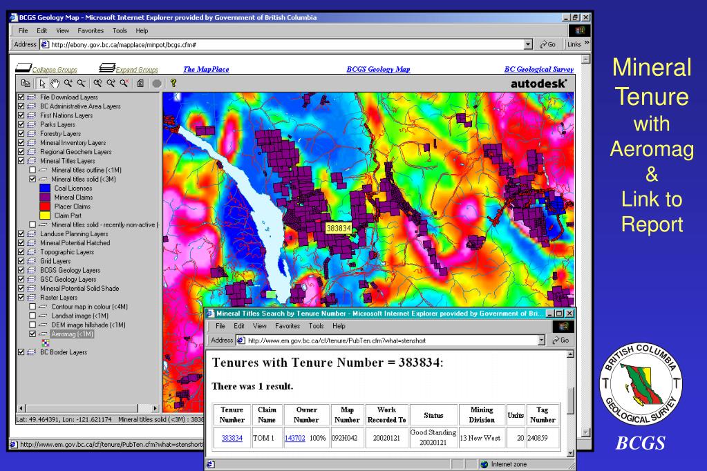Image resolution: width=707 pixels, height=471 pixels.
Task: Click the Go button in Mineral Titles Search window
Action: pos(560,340)
